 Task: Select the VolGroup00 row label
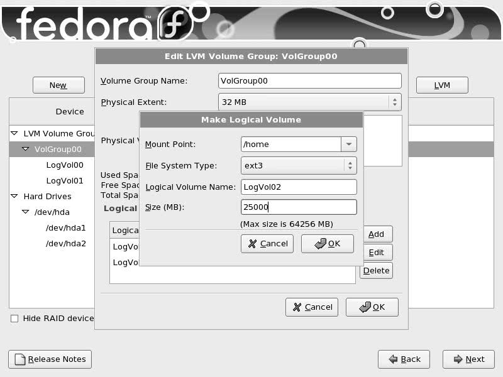click(x=58, y=150)
